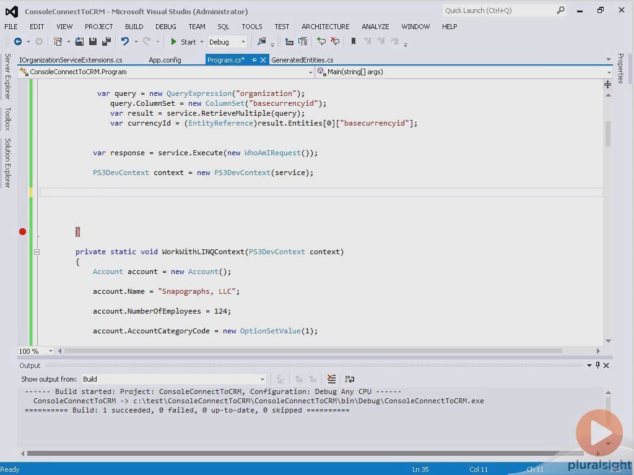Screen dimensions: 634x475
Task: Open the DEBUG menu
Action: coord(166,27)
